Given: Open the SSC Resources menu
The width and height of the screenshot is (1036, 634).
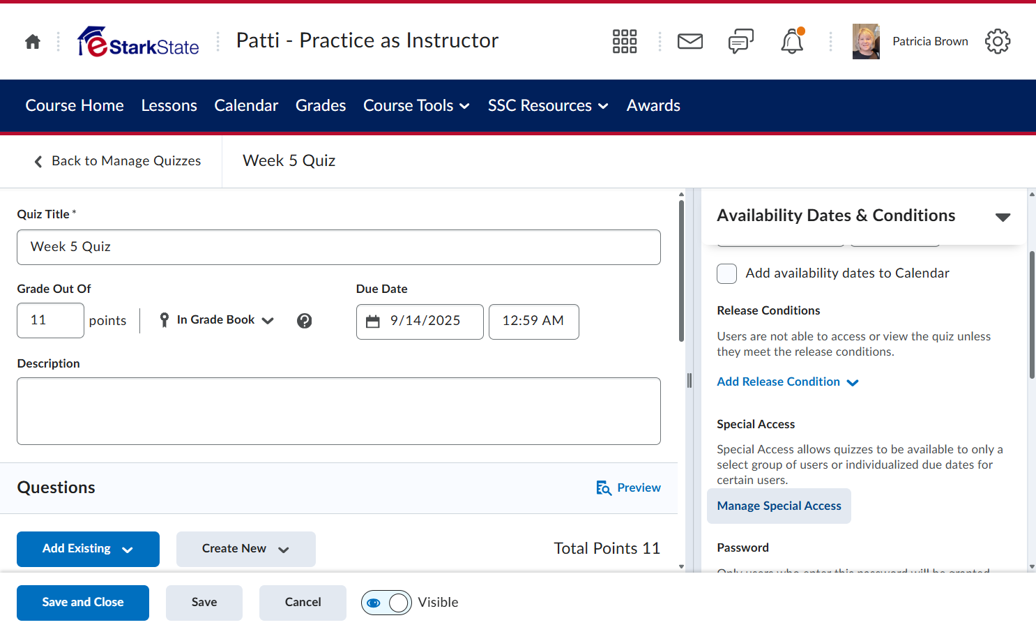Looking at the screenshot, I should (x=548, y=106).
